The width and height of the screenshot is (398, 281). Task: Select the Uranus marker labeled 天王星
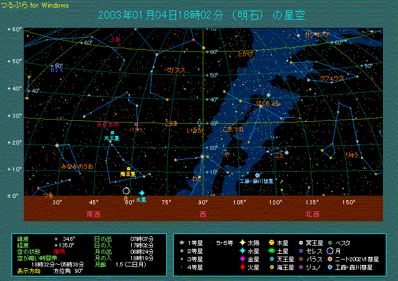click(x=113, y=133)
